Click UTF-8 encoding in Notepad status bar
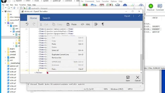The height and width of the screenshot is (93, 165). pyautogui.click(x=130, y=89)
